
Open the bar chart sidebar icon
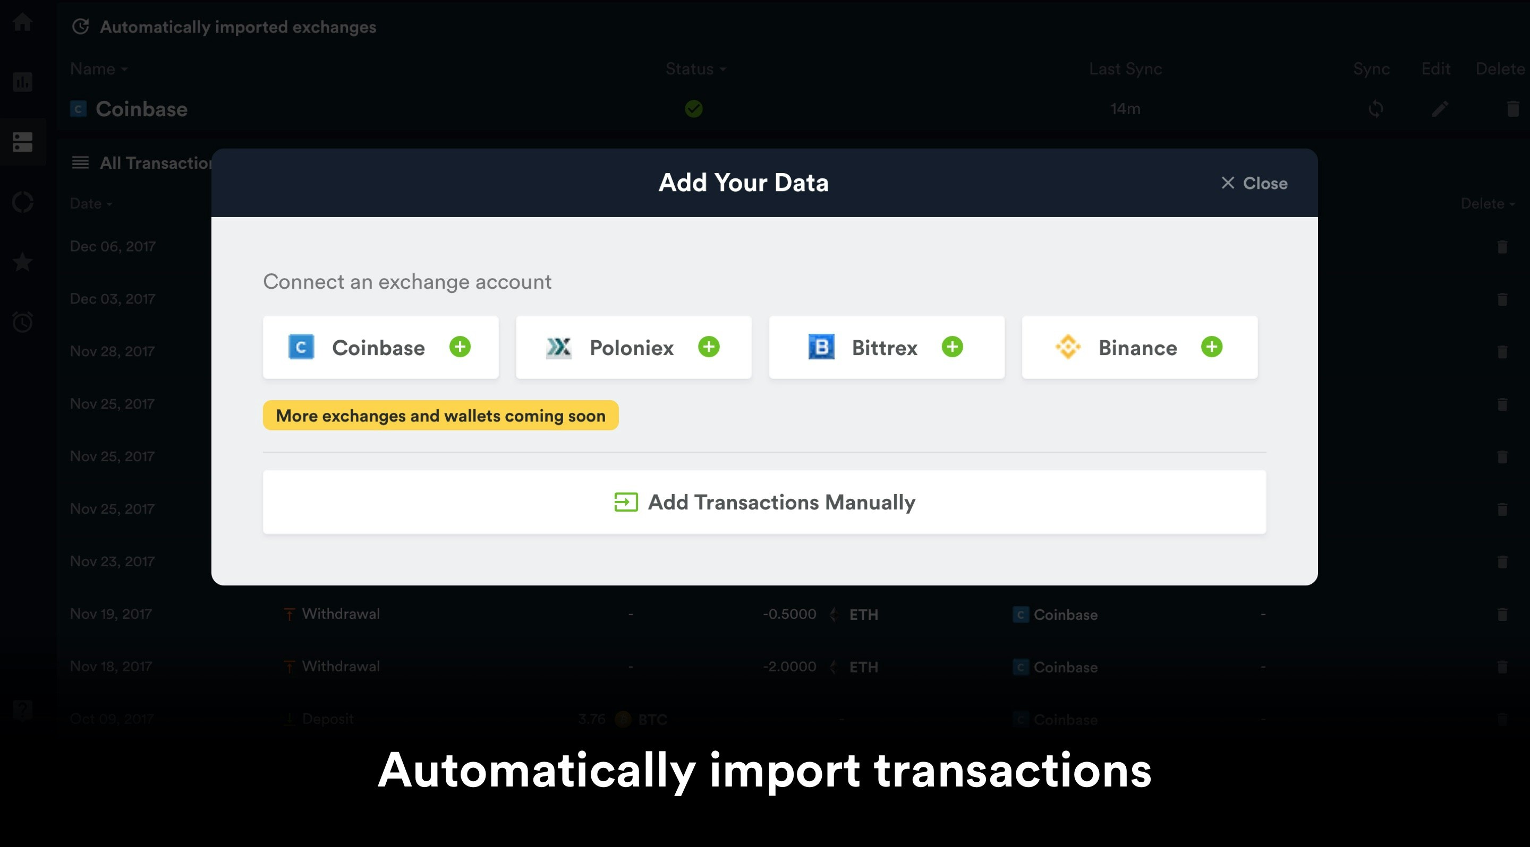click(22, 82)
